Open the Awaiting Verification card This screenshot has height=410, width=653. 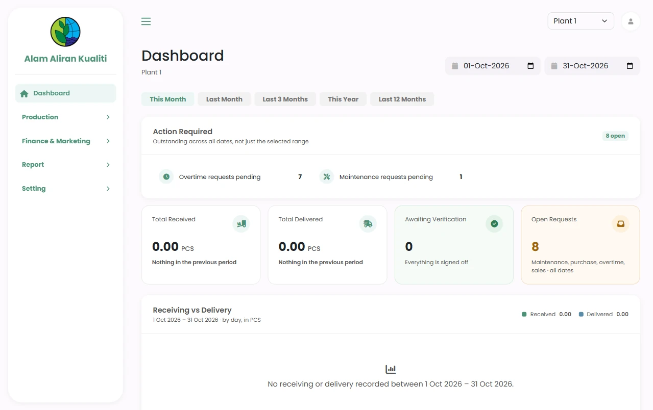pos(454,245)
